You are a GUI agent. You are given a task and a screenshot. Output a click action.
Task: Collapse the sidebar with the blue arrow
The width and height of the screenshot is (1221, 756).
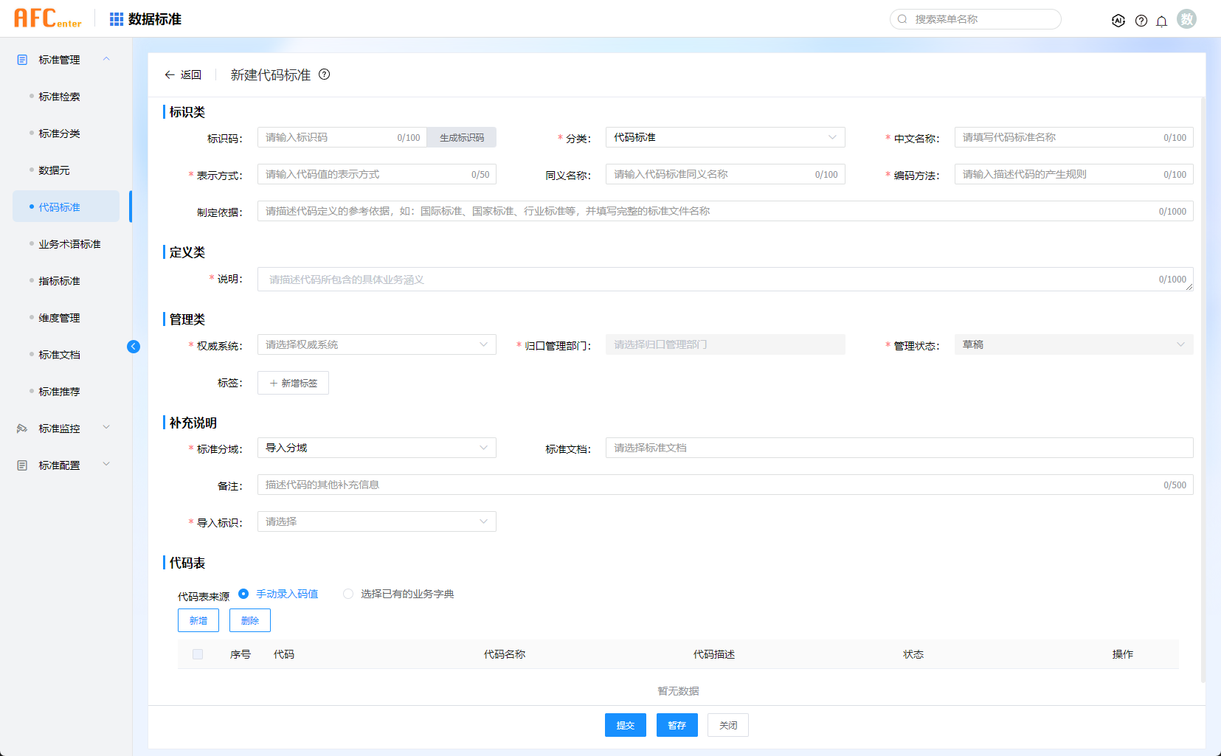point(134,347)
